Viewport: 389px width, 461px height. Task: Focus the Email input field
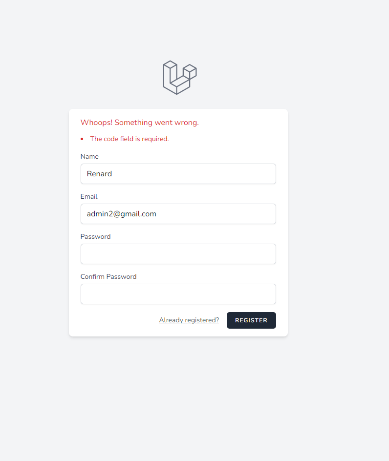(178, 214)
